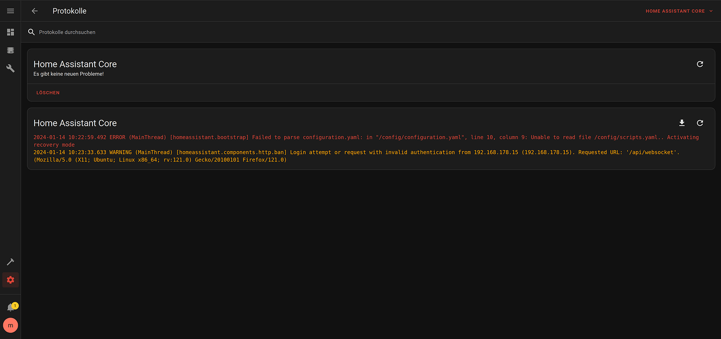Download the Home Assistant Core log file

tap(682, 123)
